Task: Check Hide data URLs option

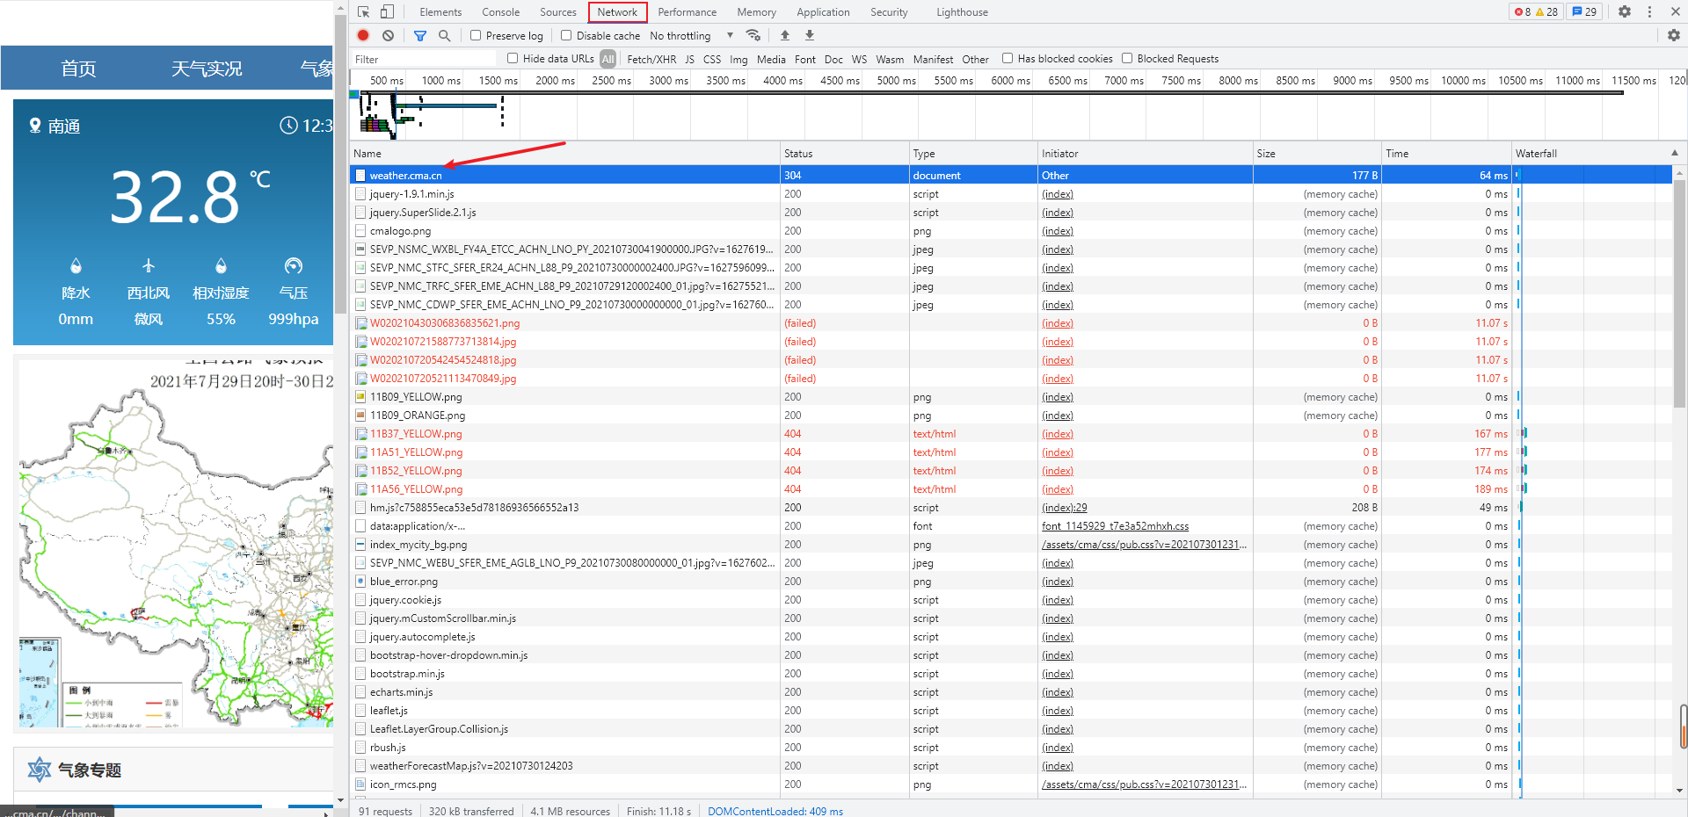Action: pos(513,58)
